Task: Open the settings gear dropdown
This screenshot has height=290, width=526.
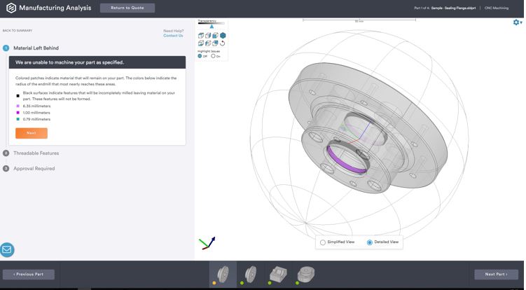Action: pyautogui.click(x=517, y=22)
